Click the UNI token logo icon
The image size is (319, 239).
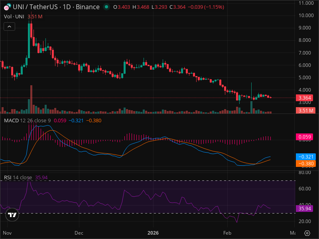[8, 7]
